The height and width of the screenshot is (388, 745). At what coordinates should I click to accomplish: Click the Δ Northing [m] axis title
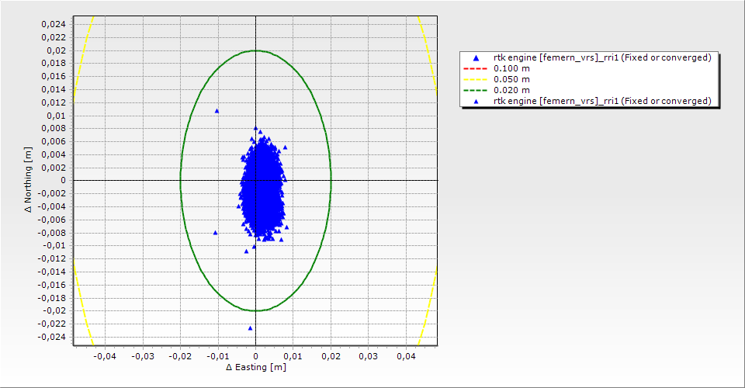tap(29, 180)
